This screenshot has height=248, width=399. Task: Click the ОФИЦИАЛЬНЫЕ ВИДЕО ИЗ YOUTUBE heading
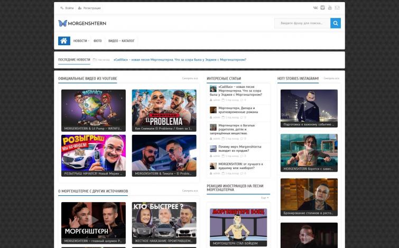(88, 78)
